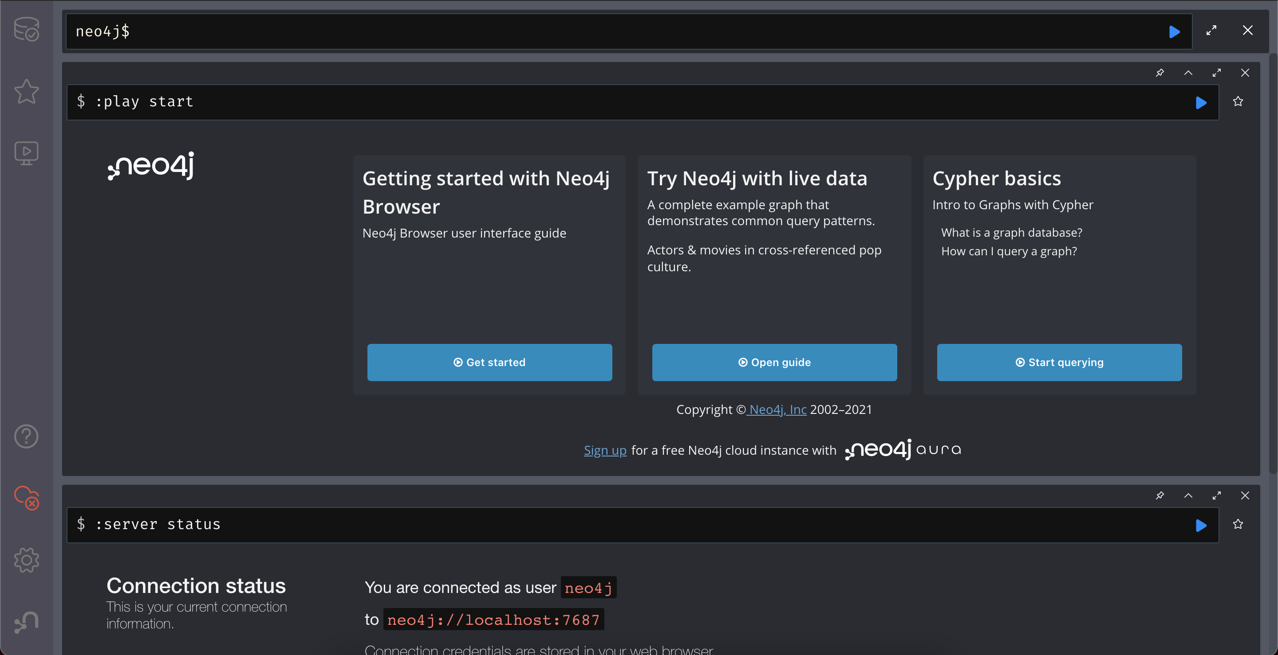Screen dimensions: 1278x655
Task: Collapse the :play start frame
Action: [x=1188, y=73]
